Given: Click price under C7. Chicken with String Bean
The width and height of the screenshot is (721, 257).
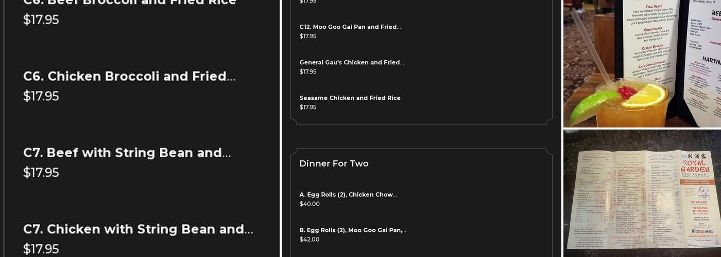Looking at the screenshot, I should pyautogui.click(x=41, y=249).
